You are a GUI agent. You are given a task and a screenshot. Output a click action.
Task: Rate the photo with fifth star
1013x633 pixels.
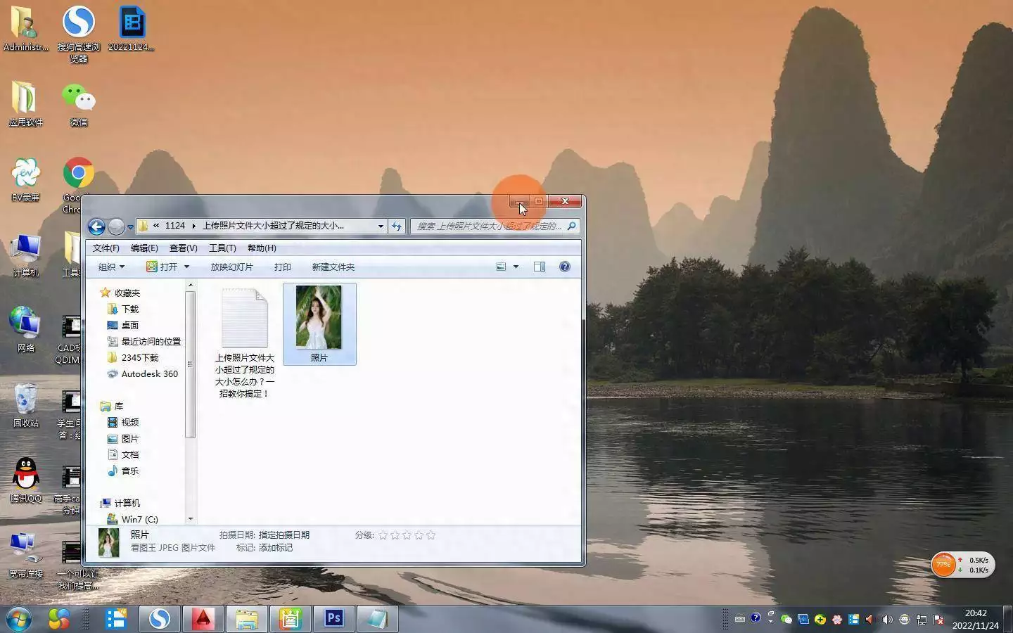[x=431, y=535]
